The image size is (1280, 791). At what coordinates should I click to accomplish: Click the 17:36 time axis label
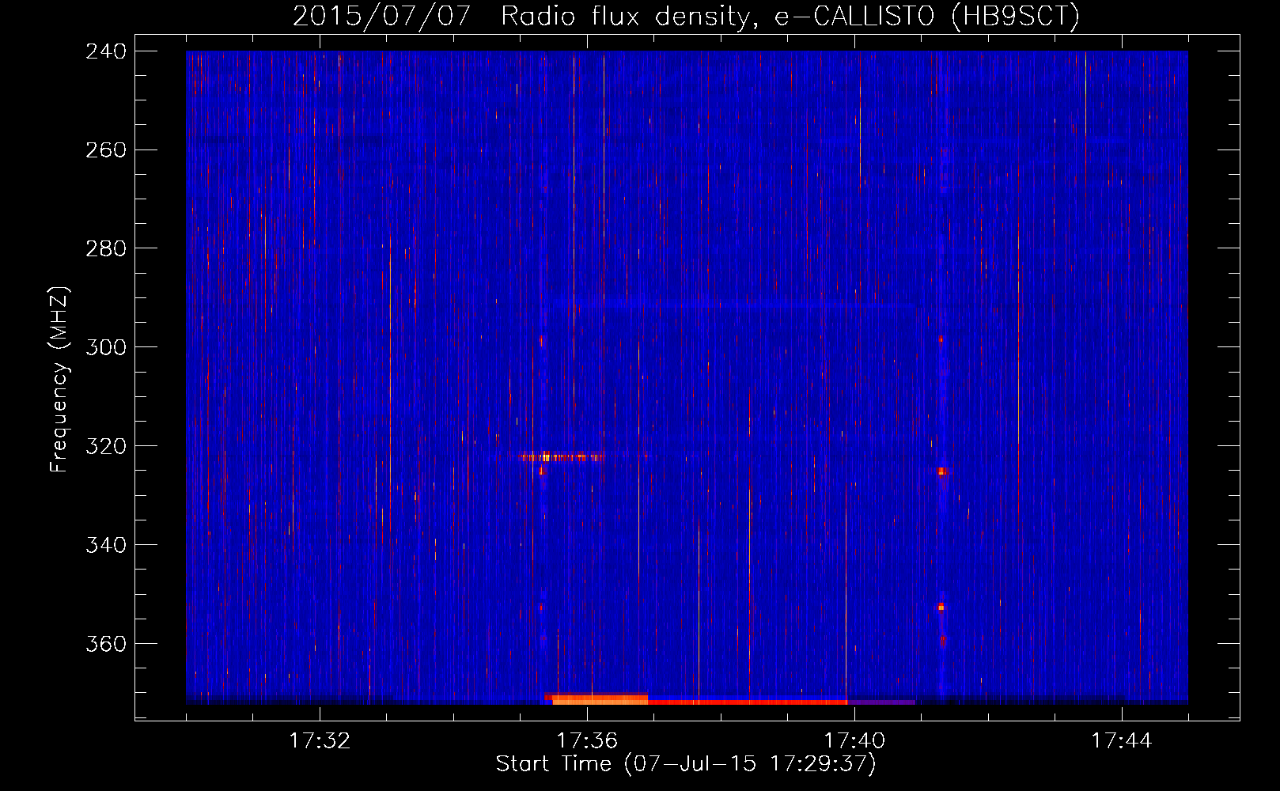tap(587, 740)
